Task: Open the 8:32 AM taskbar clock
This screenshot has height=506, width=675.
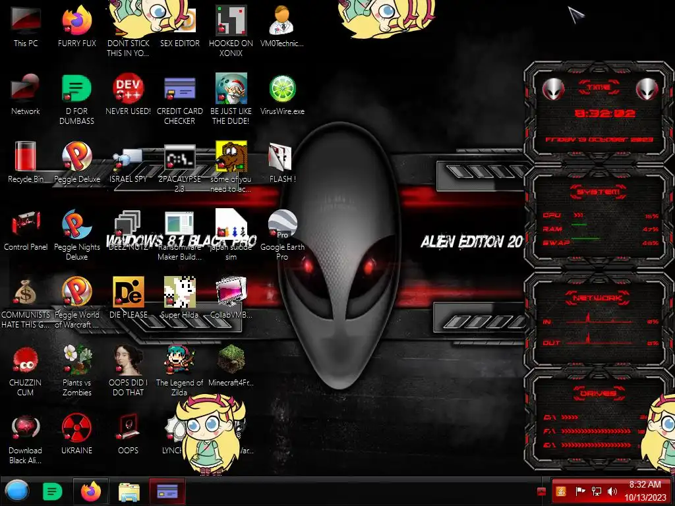Action: pyautogui.click(x=645, y=491)
